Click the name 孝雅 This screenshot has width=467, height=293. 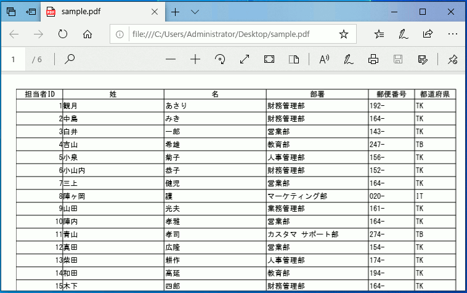click(173, 222)
